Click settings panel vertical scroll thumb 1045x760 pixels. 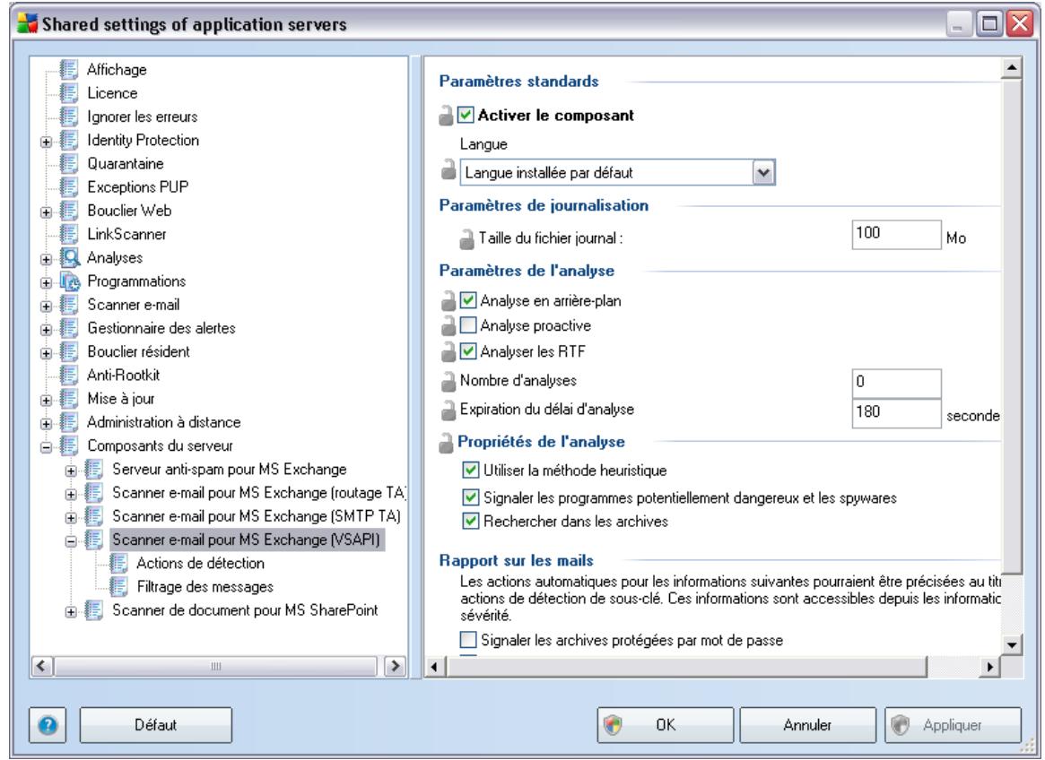tap(1012, 325)
